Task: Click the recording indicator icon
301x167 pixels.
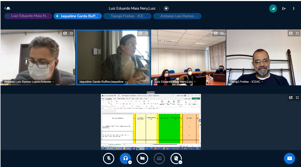Action: pos(166,8)
